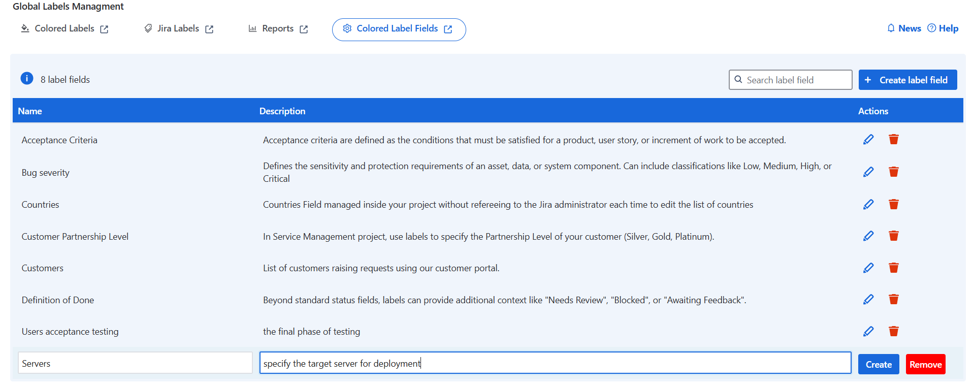Edit the Bug severity label field

868,172
